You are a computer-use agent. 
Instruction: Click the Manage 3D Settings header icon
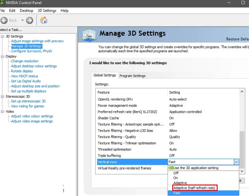coord(89,35)
